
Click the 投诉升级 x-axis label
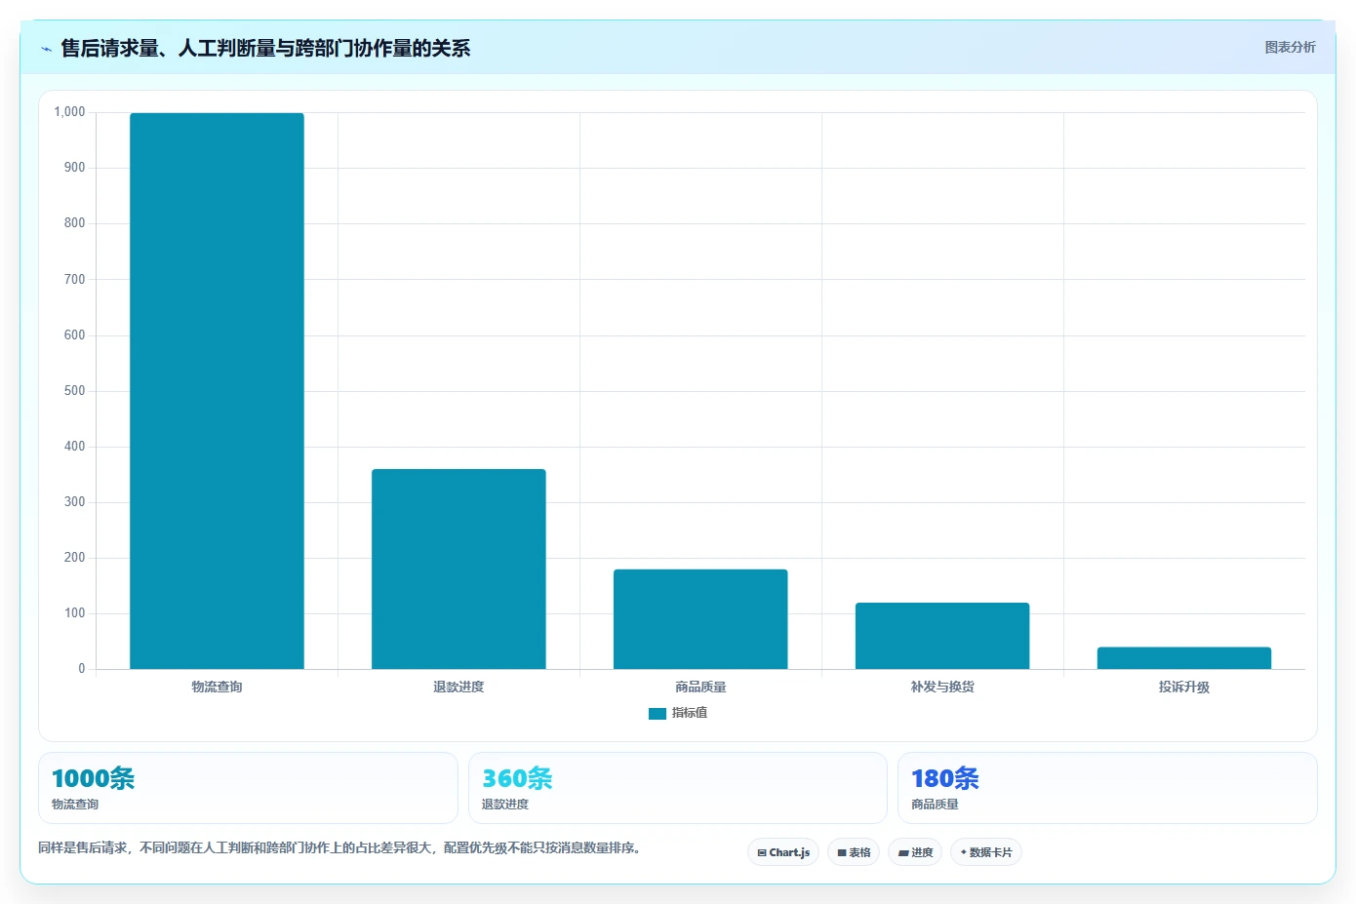1184,687
